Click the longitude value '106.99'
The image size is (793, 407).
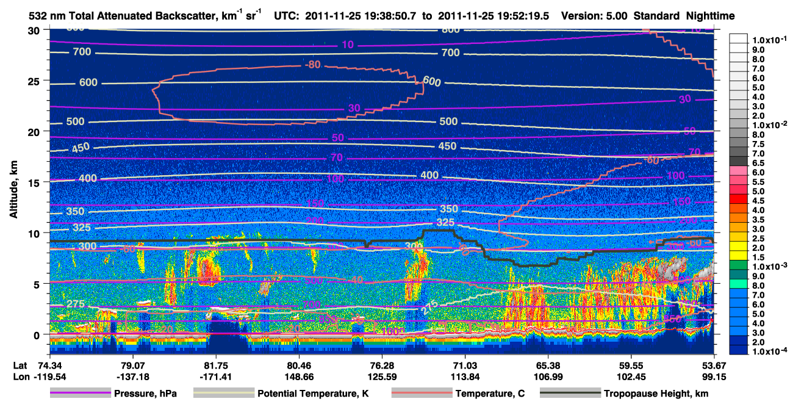[x=548, y=376]
